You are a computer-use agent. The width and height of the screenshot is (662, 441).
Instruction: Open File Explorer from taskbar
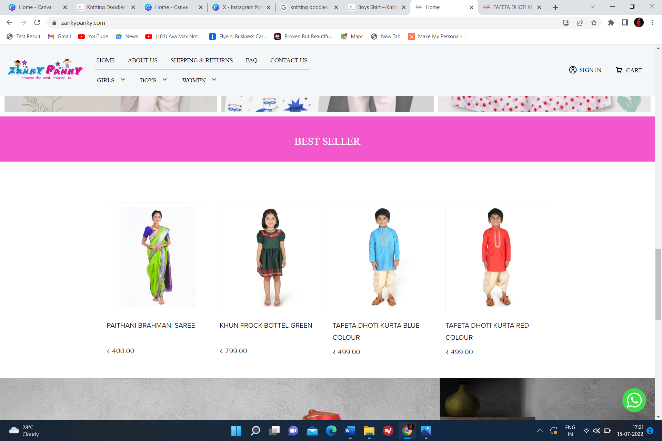pyautogui.click(x=369, y=431)
